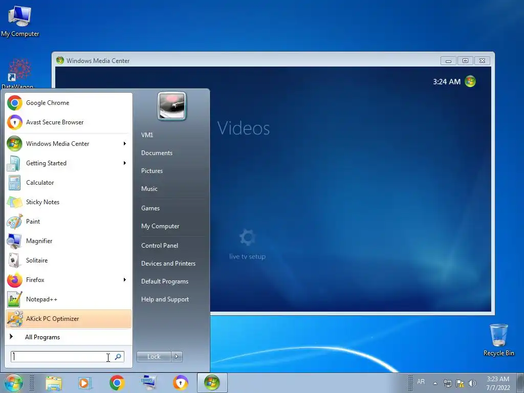
Task: Click the Media Center 3:24 AM clock
Action: pyautogui.click(x=446, y=81)
